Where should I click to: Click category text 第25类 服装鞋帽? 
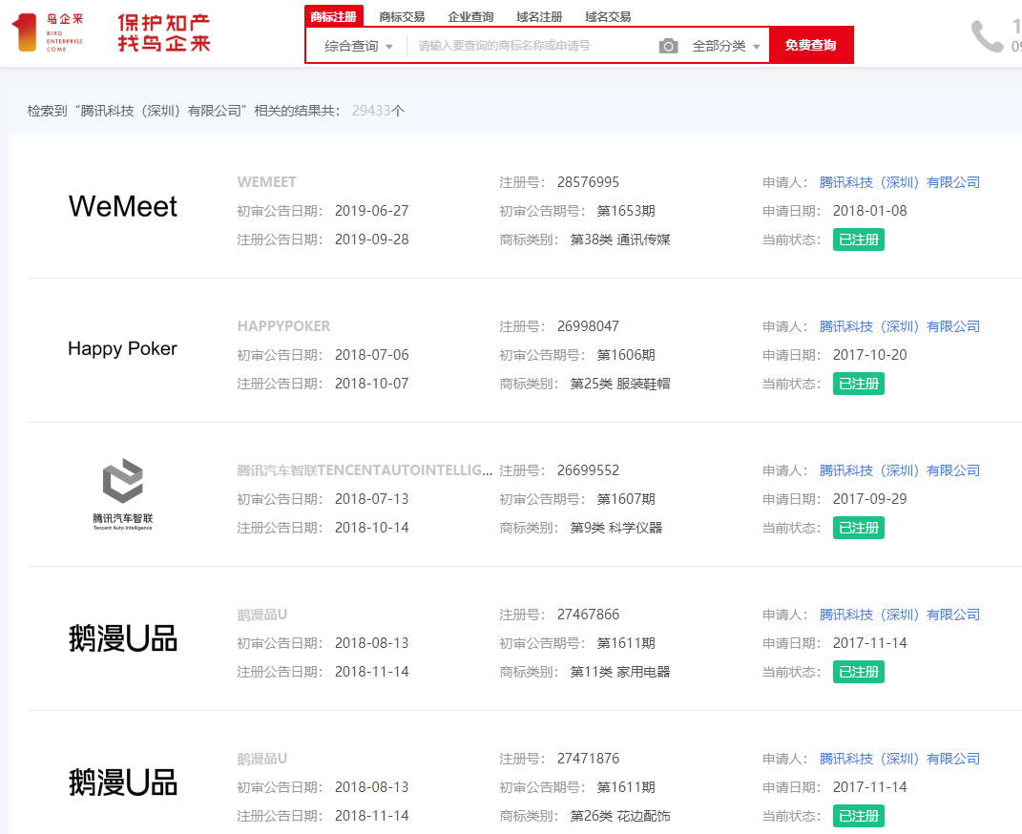[x=620, y=384]
